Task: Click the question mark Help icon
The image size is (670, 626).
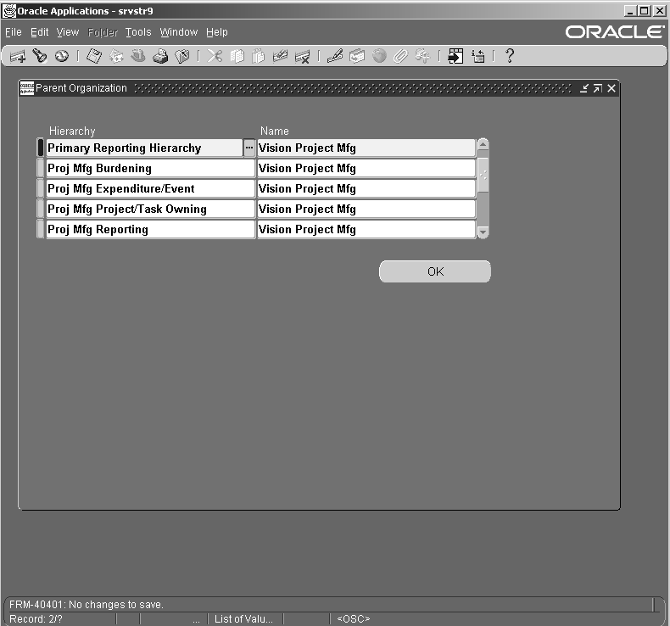Action: (x=510, y=56)
